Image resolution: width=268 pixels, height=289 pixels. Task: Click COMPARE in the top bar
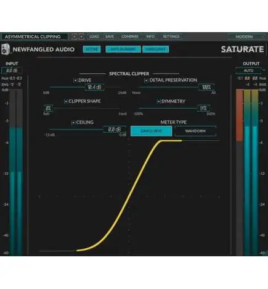coord(129,36)
